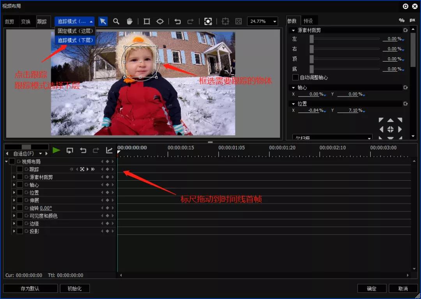Click the undo arrow in top toolbar
The height and width of the screenshot is (299, 421).
pos(177,21)
